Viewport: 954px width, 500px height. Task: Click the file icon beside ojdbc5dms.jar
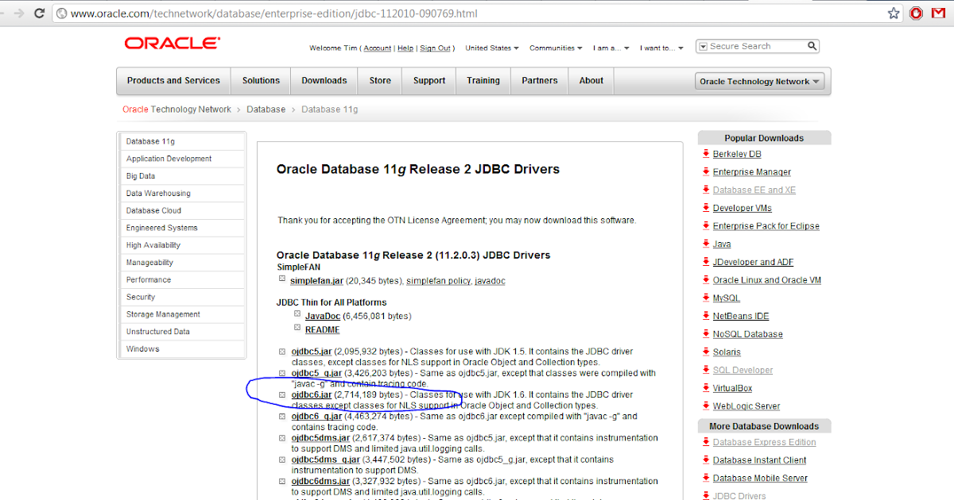282,437
